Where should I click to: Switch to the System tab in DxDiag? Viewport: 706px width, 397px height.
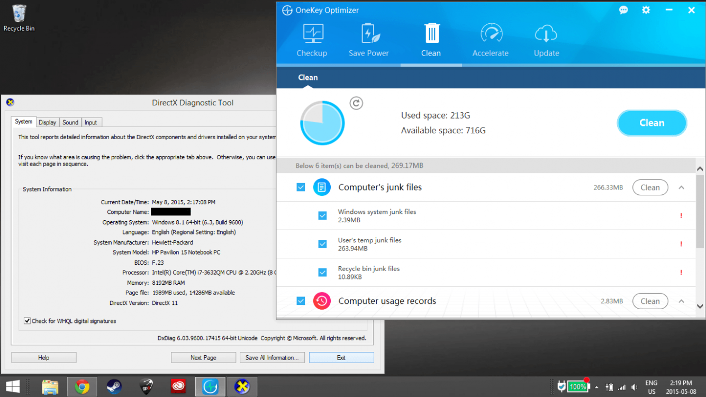(23, 122)
